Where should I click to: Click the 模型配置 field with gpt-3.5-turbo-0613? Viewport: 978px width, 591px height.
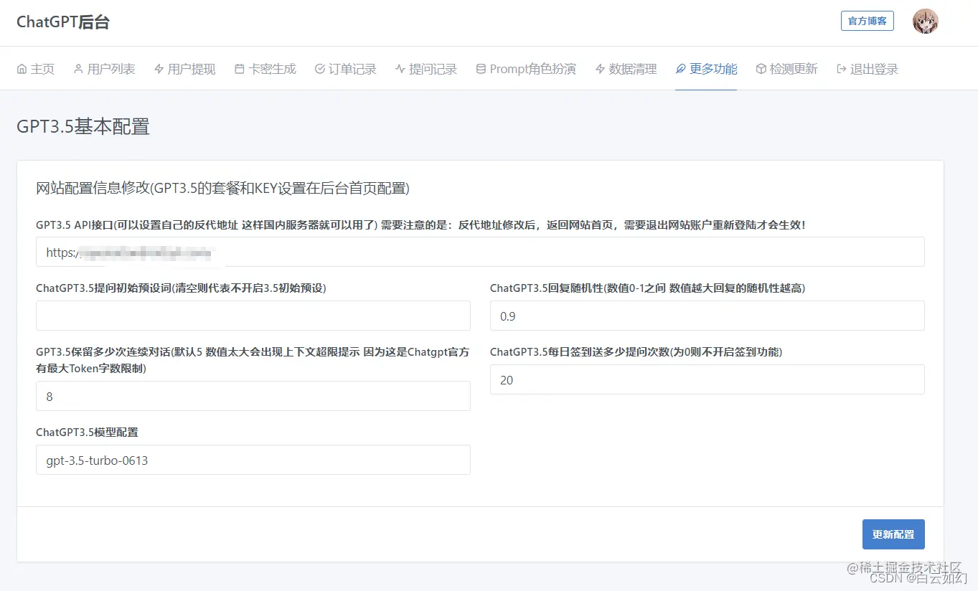253,460
